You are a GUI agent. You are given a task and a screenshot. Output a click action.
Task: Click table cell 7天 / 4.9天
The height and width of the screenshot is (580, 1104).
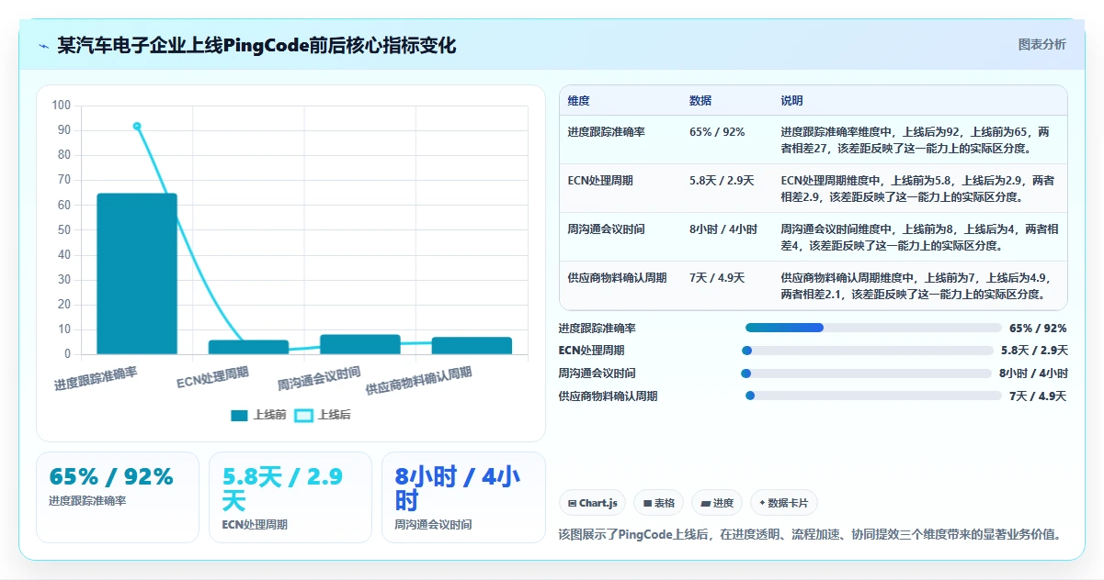tap(717, 278)
